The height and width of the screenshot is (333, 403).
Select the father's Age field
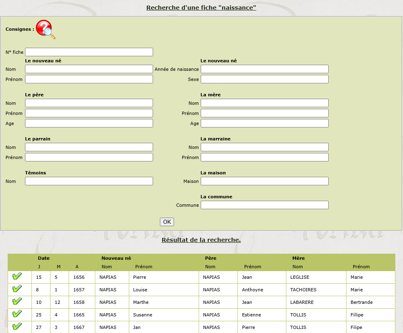[x=89, y=123]
